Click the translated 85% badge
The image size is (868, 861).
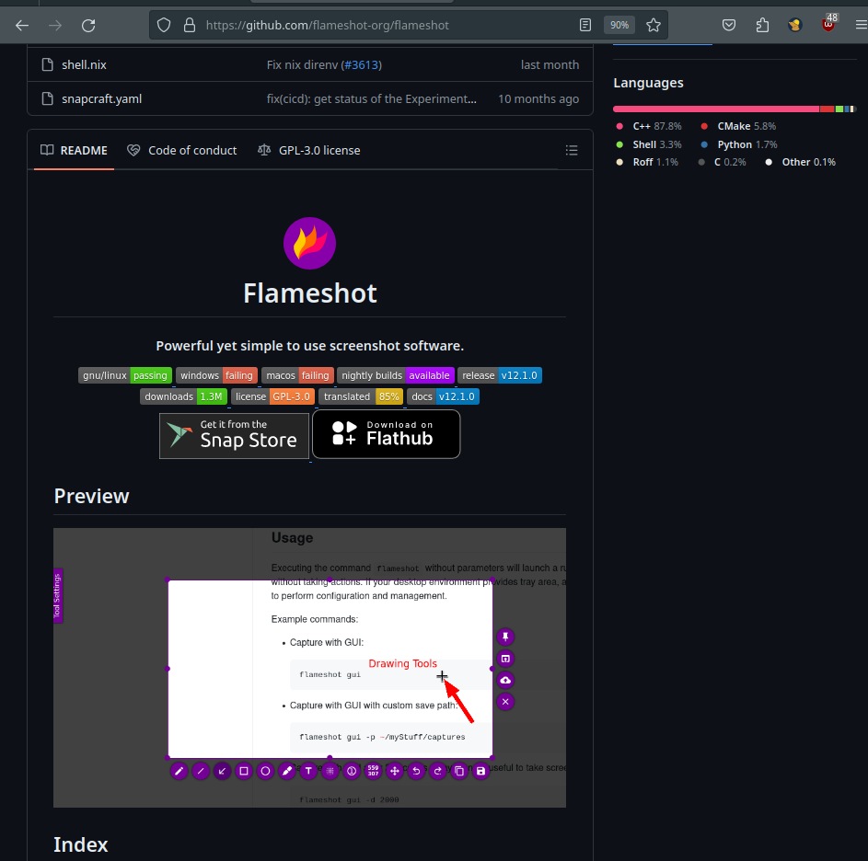pos(361,396)
